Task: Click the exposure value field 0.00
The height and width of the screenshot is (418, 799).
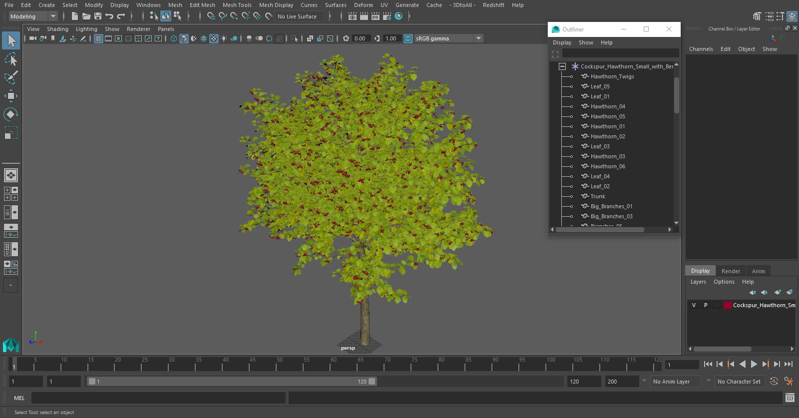Action: [x=361, y=38]
